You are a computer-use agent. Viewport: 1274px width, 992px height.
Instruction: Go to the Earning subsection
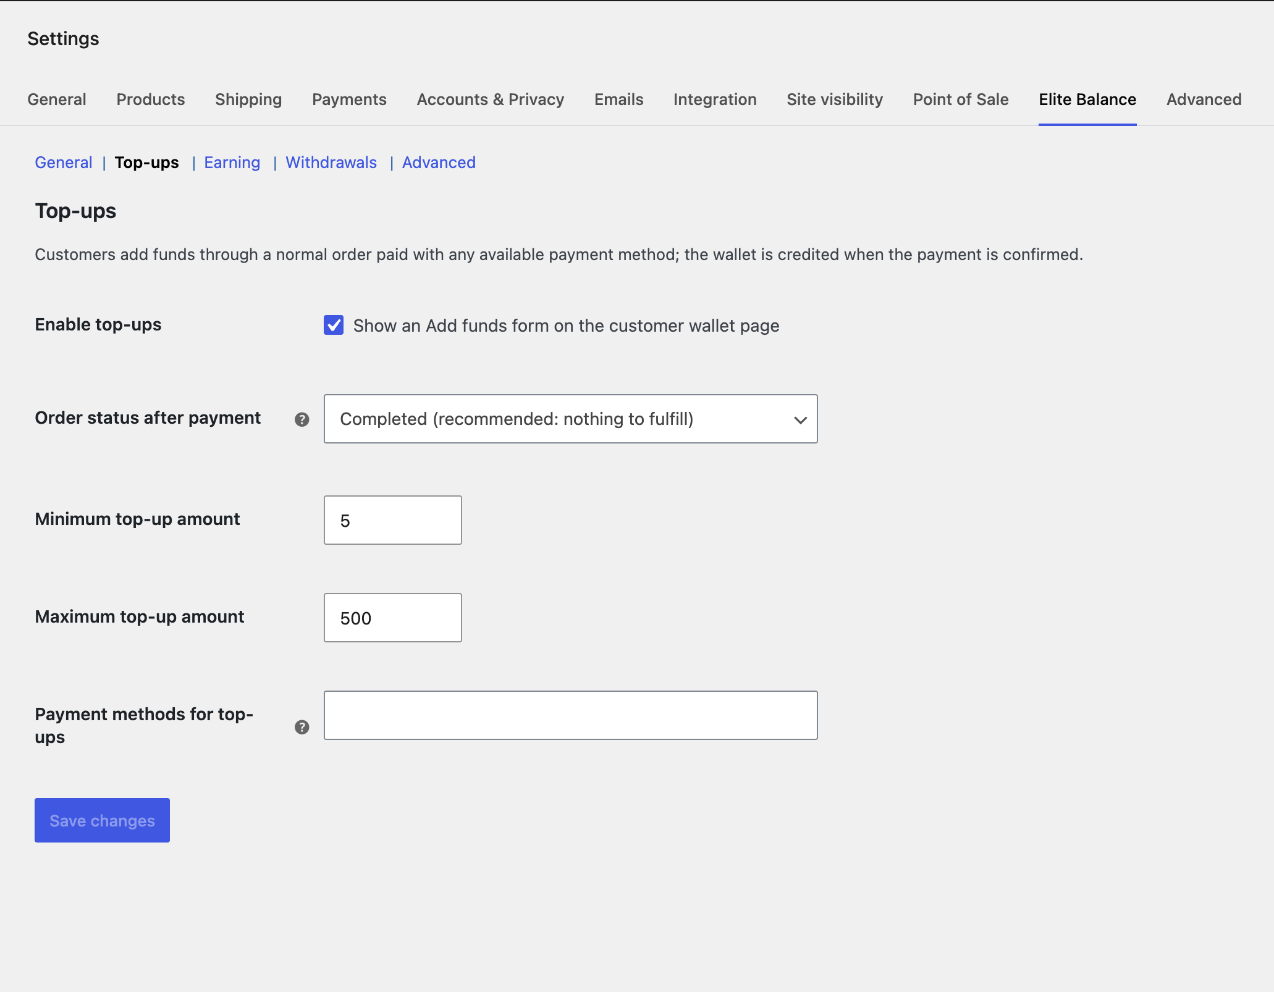pyautogui.click(x=232, y=162)
